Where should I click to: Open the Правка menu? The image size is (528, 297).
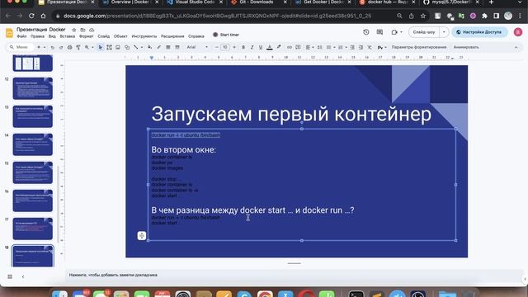tap(37, 36)
